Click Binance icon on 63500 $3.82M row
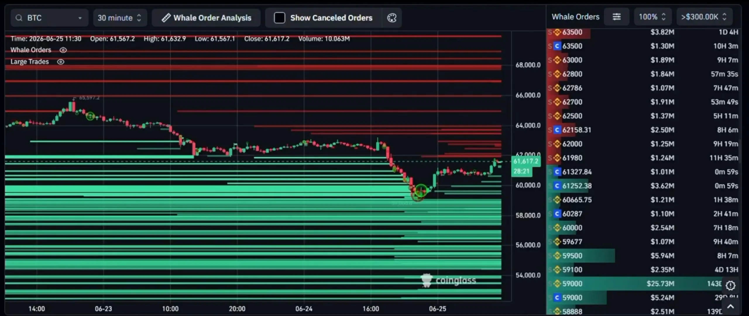Image resolution: width=749 pixels, height=316 pixels. (x=557, y=32)
